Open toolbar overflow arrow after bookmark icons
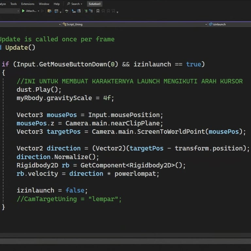Viewport: 251px width, 251px height. [117, 12]
